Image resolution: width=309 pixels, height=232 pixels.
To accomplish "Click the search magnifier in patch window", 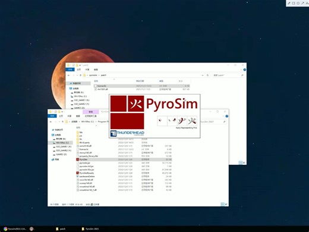I will (x=242, y=76).
